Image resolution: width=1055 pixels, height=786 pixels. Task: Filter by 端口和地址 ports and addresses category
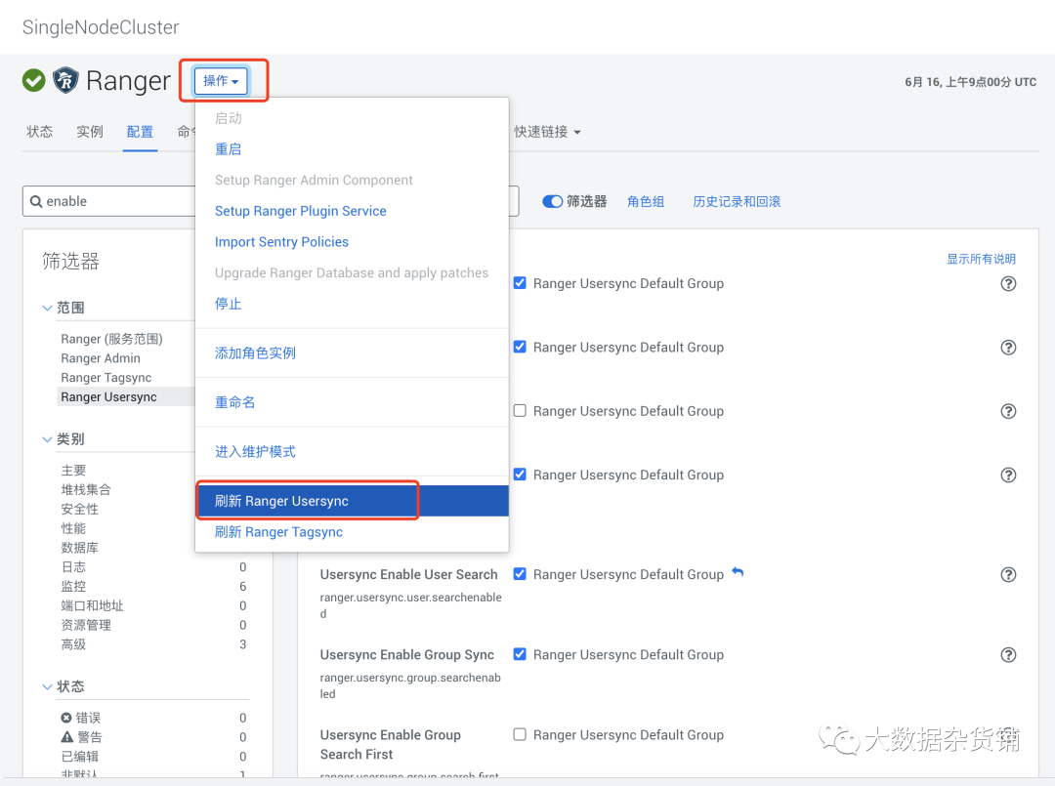pos(92,605)
